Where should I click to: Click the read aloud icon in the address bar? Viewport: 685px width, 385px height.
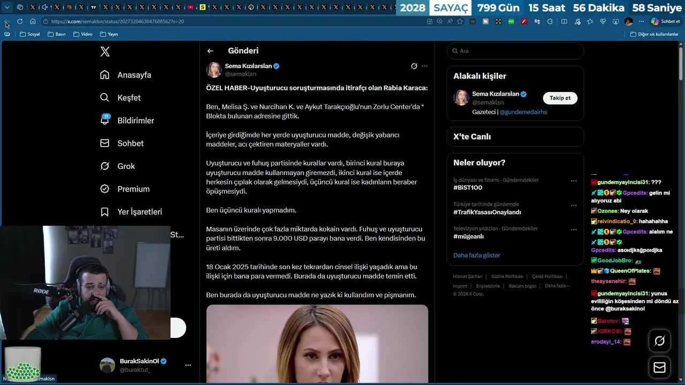[450, 21]
